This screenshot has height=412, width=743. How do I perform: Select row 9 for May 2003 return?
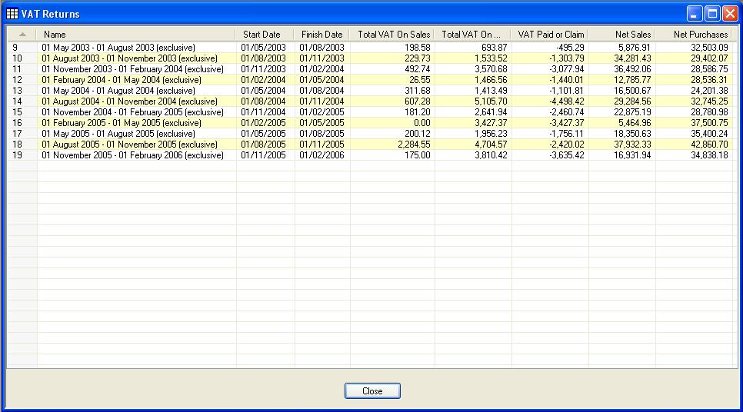tap(118, 48)
